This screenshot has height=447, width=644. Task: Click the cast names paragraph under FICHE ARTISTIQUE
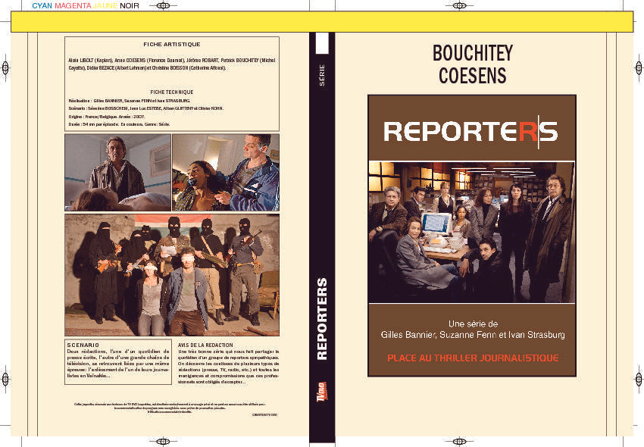point(172,64)
